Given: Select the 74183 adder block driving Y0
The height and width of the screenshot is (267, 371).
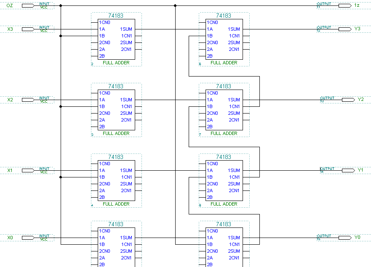Looking at the screenshot, I should coord(224,247).
